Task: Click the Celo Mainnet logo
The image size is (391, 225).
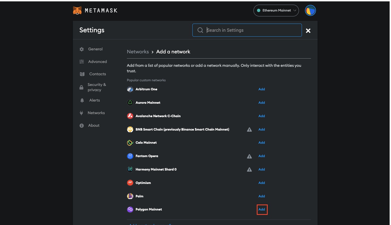Action: coord(130,142)
